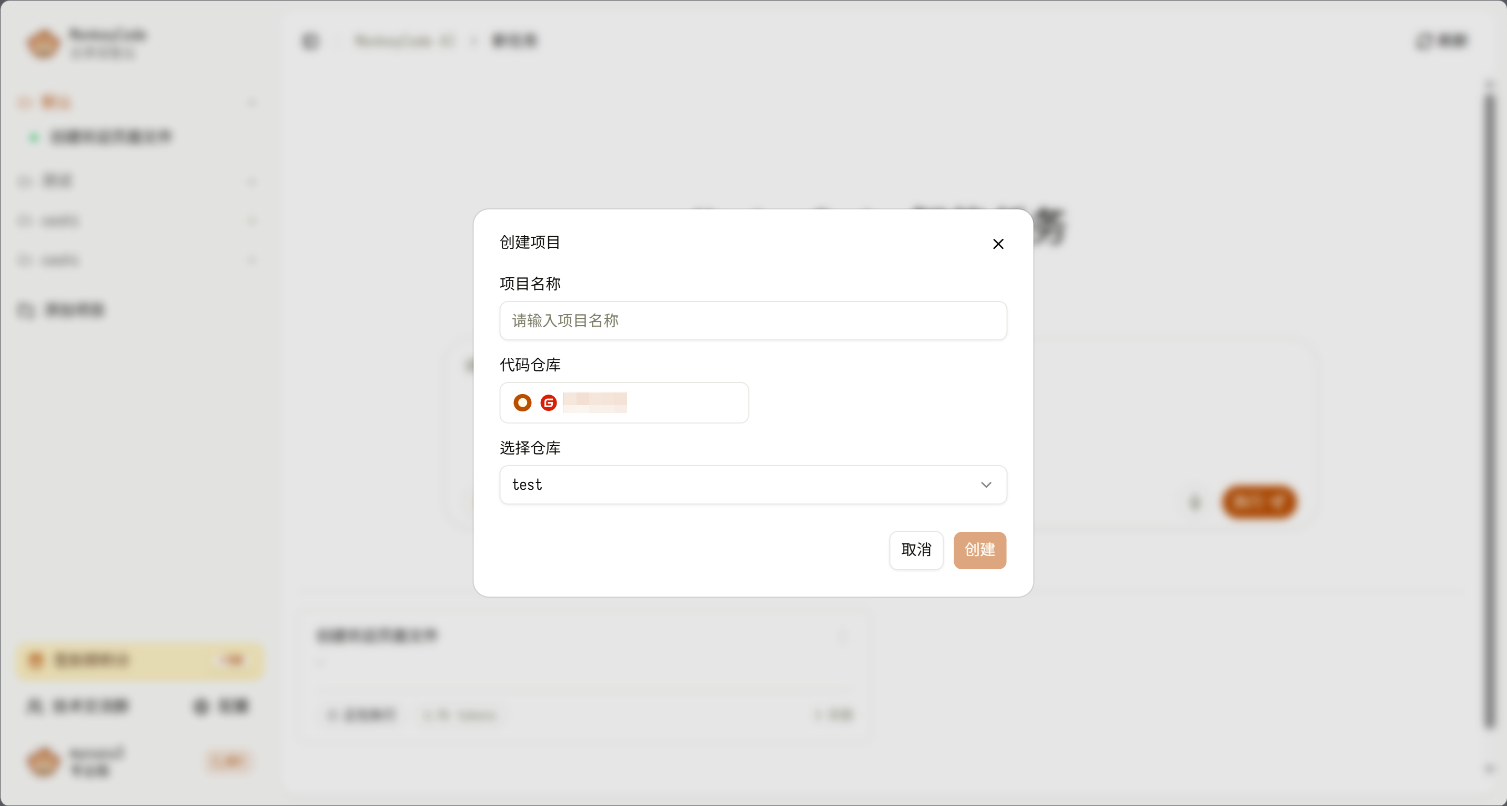Click the orange mascot logo at top-left
Screen dimensions: 1507x806
point(43,43)
